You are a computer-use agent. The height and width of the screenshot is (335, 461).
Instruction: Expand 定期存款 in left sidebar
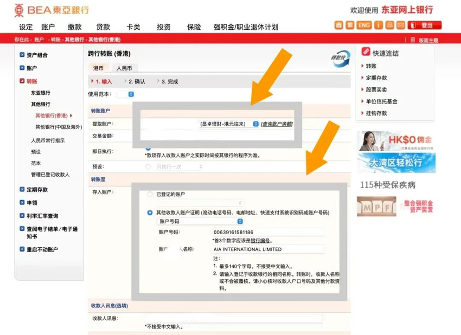tap(37, 190)
